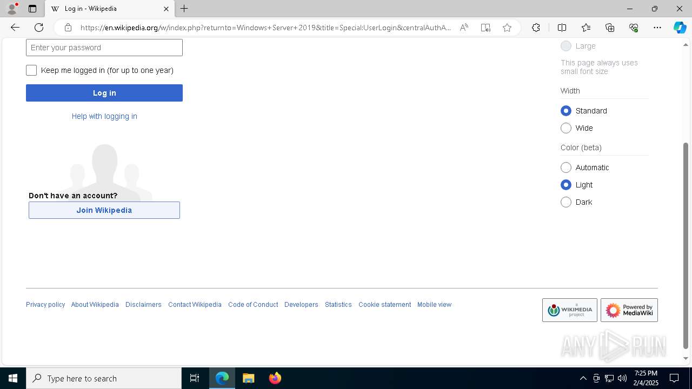Open the Developers footer link

click(x=301, y=305)
